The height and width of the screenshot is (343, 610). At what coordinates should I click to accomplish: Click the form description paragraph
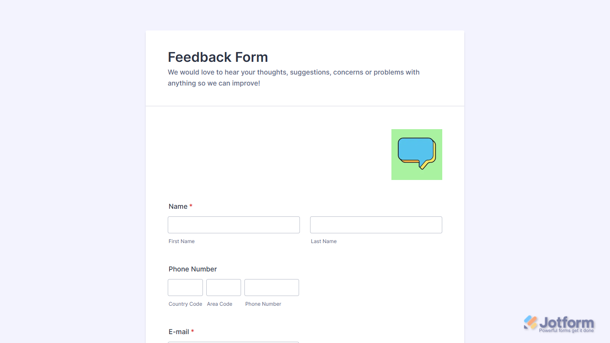click(293, 77)
